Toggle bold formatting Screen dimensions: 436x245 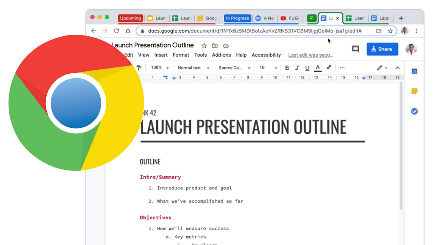point(287,68)
